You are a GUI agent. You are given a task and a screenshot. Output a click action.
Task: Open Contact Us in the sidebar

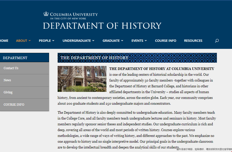24,68
